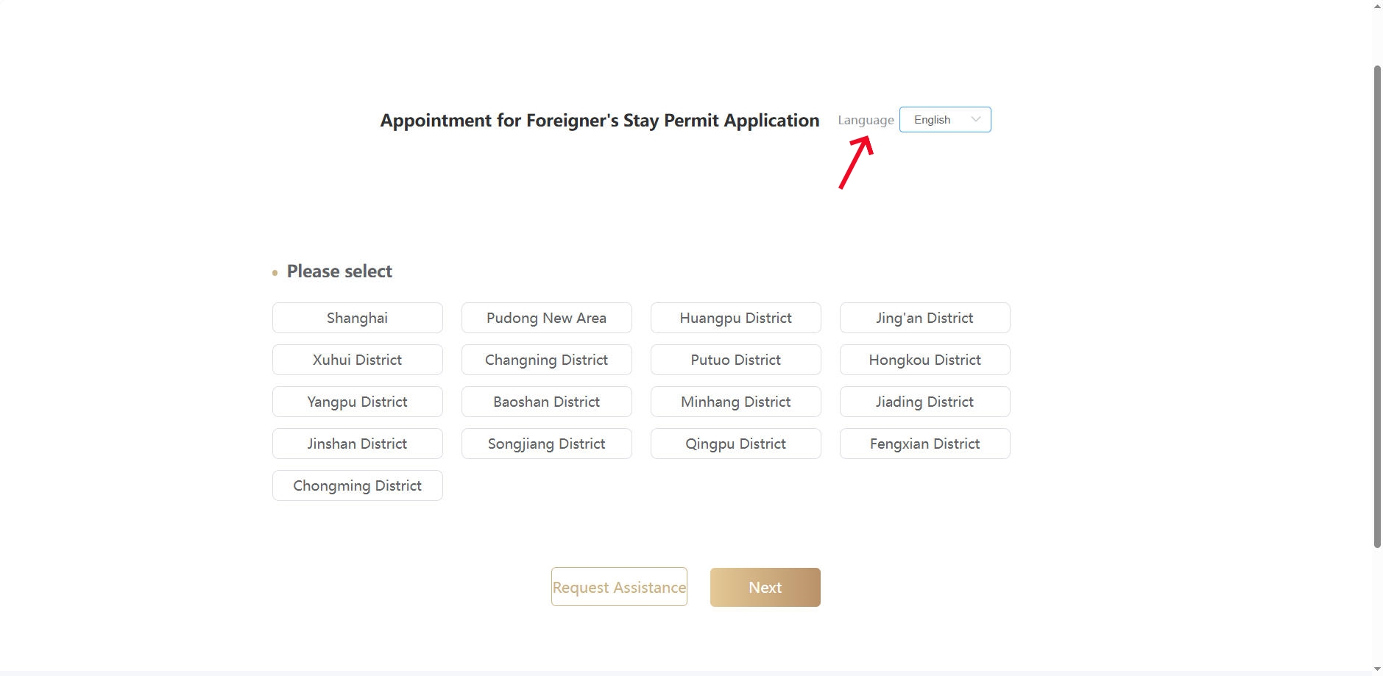This screenshot has width=1383, height=676.
Task: Click the vertical page scrollbar
Action: [1377, 306]
